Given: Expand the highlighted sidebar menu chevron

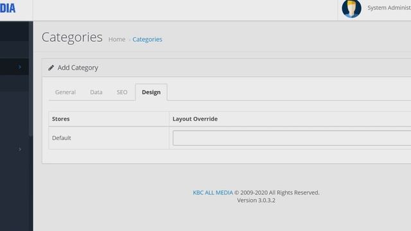Looking at the screenshot, I should pos(20,67).
